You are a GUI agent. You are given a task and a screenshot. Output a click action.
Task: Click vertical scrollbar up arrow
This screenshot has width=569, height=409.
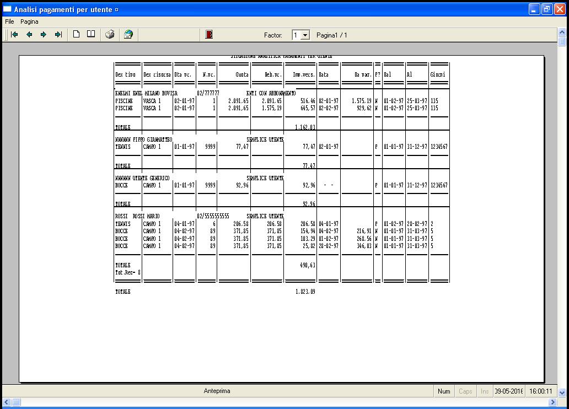coord(562,33)
